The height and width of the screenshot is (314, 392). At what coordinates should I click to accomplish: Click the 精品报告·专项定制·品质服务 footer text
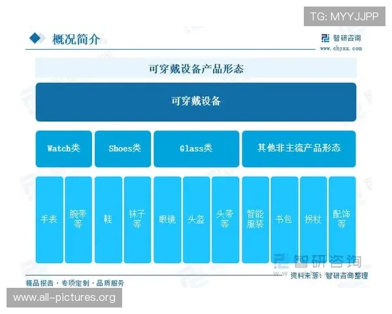tap(74, 283)
